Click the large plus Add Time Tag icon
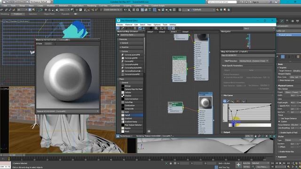Viewport: 301px width, 169px height. tap(238, 165)
